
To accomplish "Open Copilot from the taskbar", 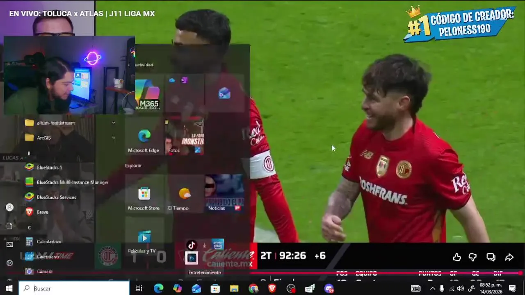I will pyautogui.click(x=177, y=288).
